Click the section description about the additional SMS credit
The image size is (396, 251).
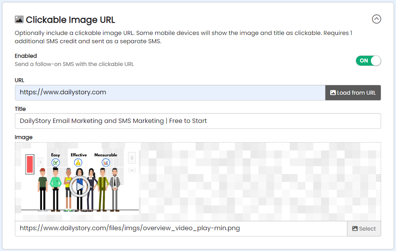(x=183, y=37)
